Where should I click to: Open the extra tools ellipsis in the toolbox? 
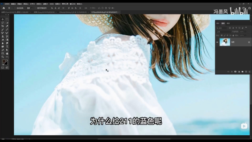tap(7, 57)
